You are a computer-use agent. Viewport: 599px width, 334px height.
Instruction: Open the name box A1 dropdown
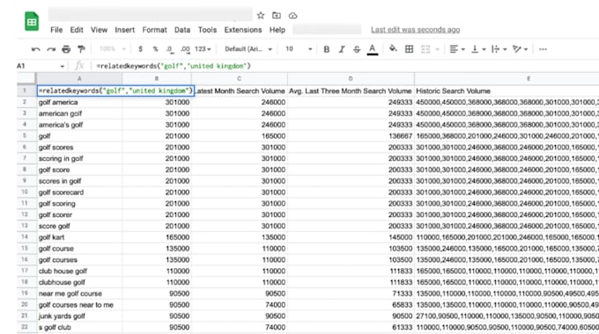click(x=63, y=66)
